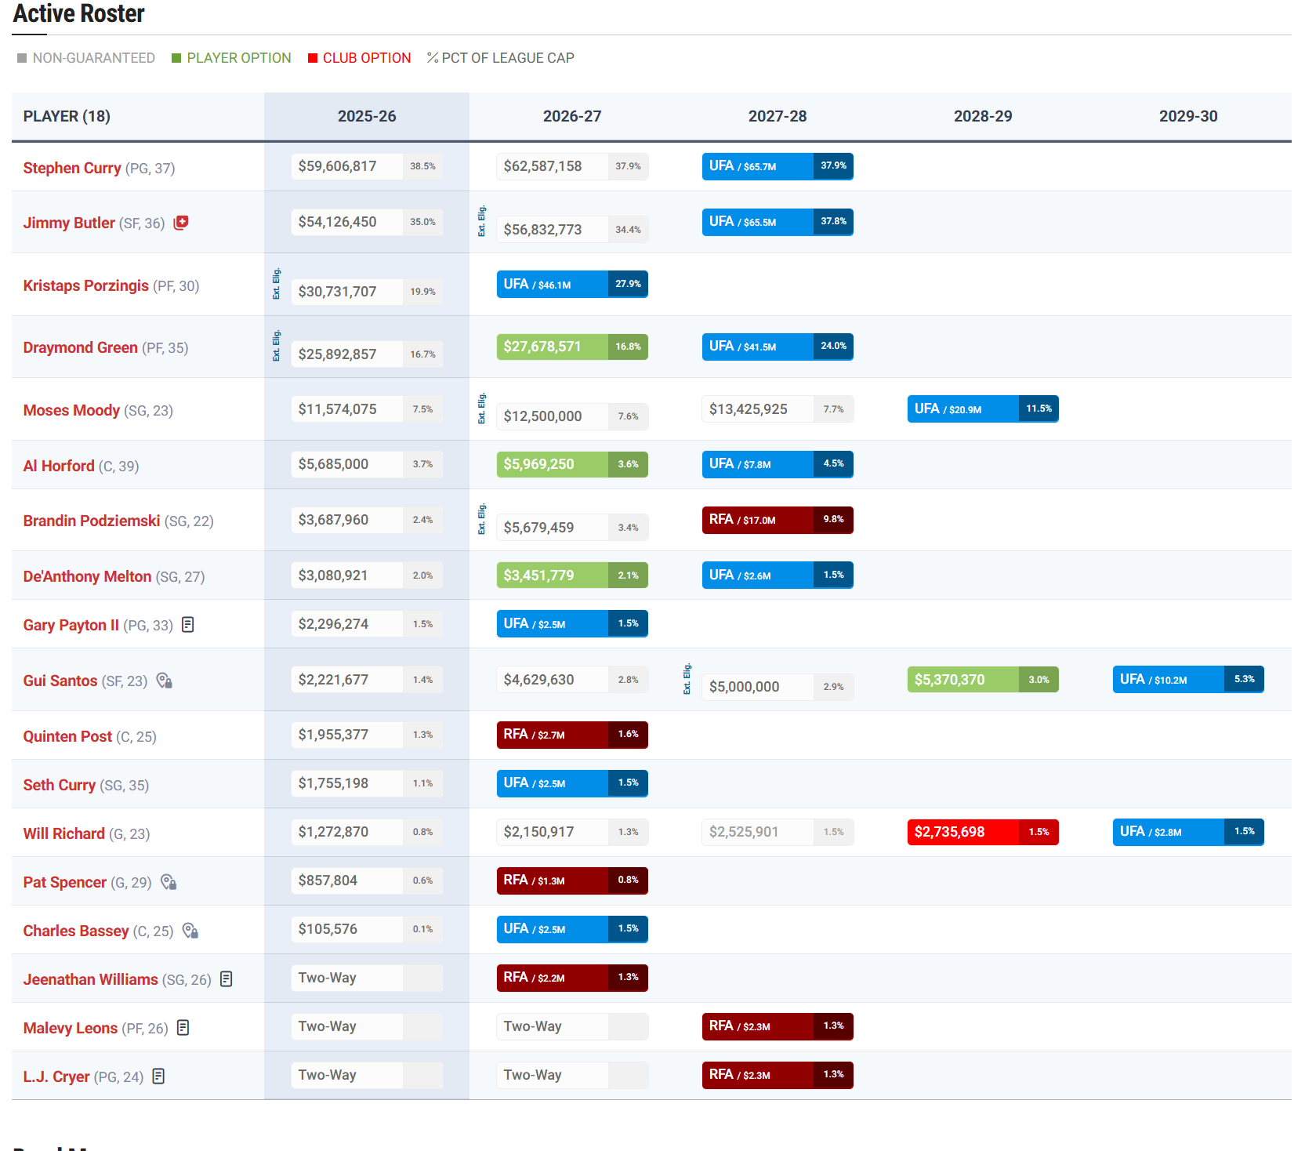The height and width of the screenshot is (1151, 1305).
Task: Open the Malevy Leons player link
Action: tap(71, 1028)
